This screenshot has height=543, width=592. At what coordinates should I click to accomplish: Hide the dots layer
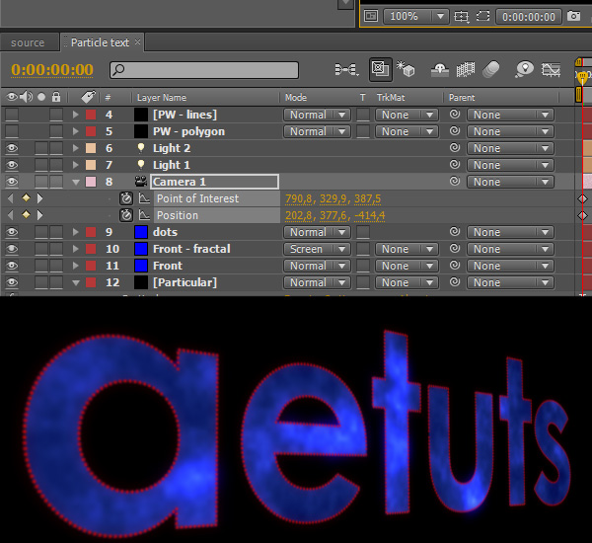coord(12,232)
